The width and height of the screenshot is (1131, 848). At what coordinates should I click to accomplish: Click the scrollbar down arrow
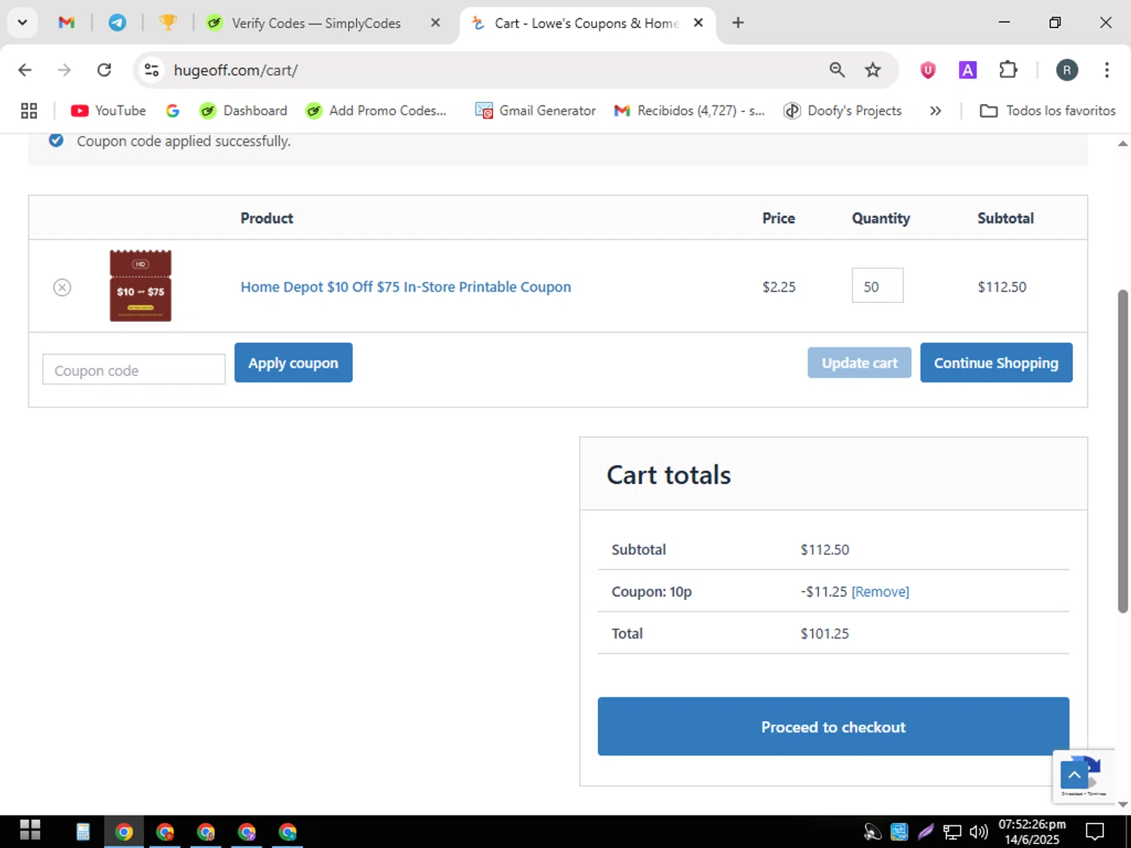[x=1123, y=804]
